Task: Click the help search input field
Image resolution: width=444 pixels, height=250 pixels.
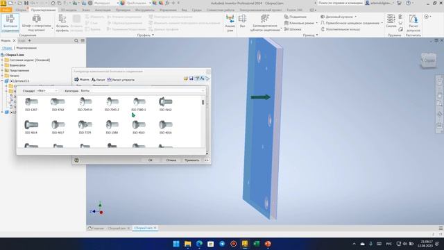Action: (x=340, y=3)
